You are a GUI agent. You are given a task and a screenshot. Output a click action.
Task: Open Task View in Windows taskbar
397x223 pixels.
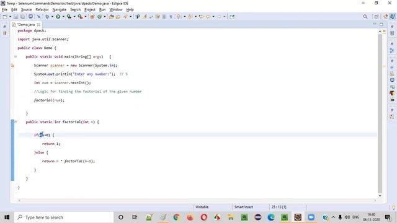click(135, 217)
